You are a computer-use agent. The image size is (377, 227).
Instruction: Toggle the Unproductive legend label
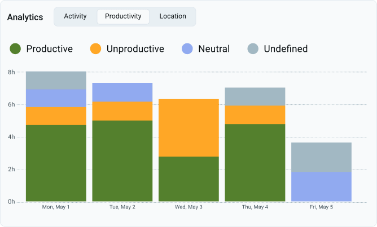[135, 49]
